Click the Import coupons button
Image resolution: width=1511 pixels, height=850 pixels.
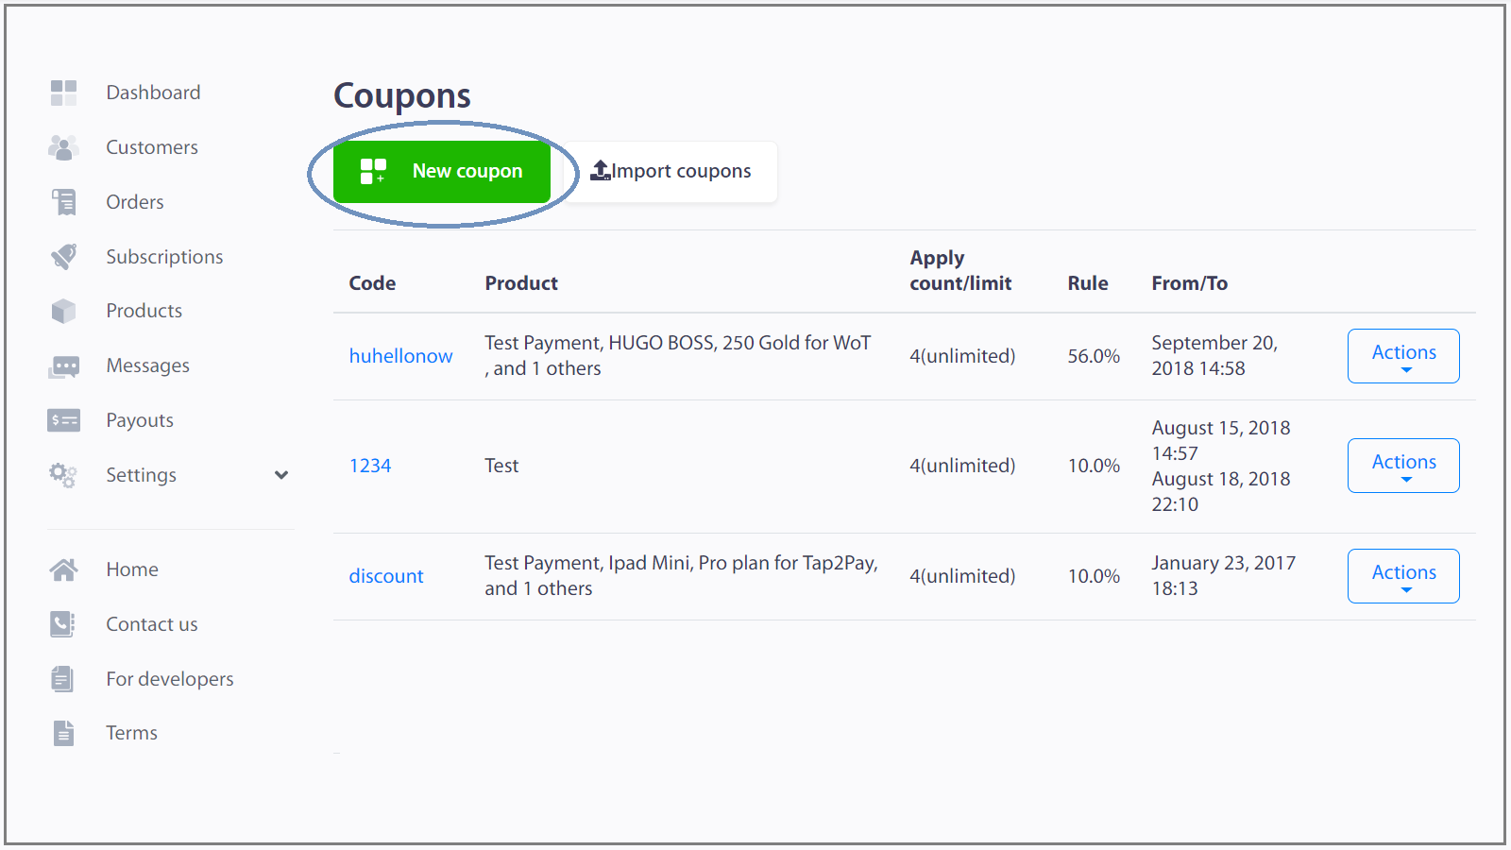[x=671, y=171]
